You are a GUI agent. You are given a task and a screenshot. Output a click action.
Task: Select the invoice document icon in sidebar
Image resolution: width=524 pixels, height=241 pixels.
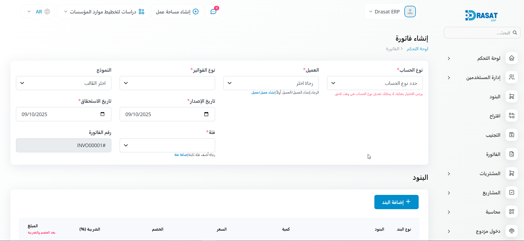click(511, 154)
